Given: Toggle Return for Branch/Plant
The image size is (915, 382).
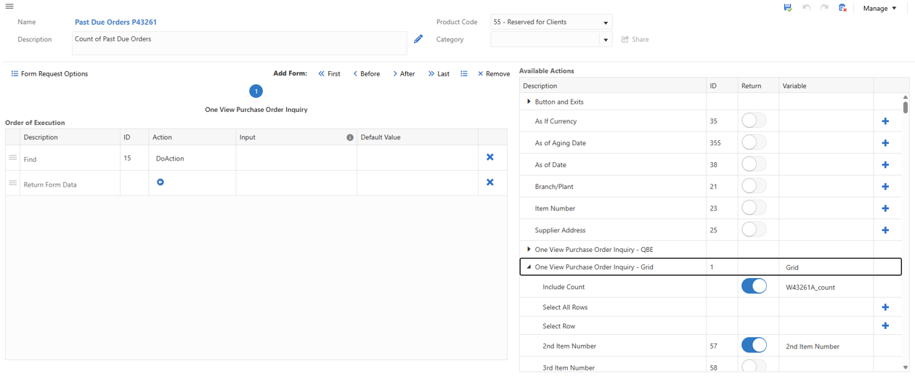Looking at the screenshot, I should pos(754,186).
